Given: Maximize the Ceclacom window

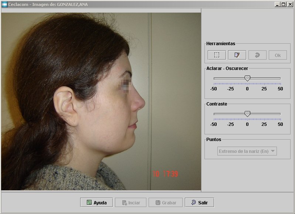Looking at the screenshot, I should [283, 4].
